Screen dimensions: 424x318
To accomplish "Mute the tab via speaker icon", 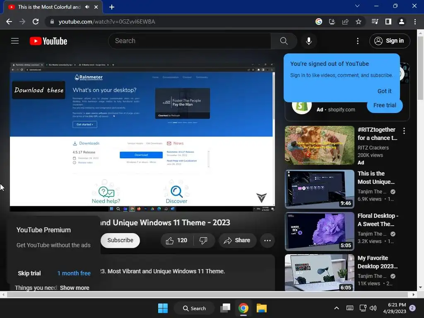I will coord(87,7).
